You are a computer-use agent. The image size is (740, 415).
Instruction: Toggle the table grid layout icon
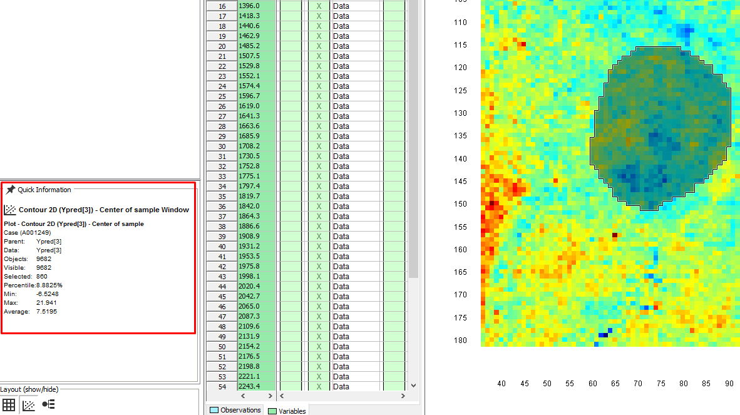pyautogui.click(x=9, y=404)
